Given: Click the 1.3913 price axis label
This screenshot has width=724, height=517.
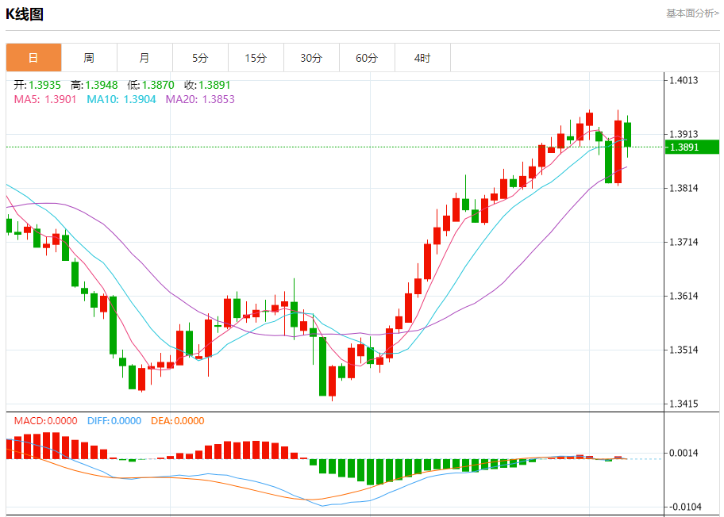Looking at the screenshot, I should 684,134.
